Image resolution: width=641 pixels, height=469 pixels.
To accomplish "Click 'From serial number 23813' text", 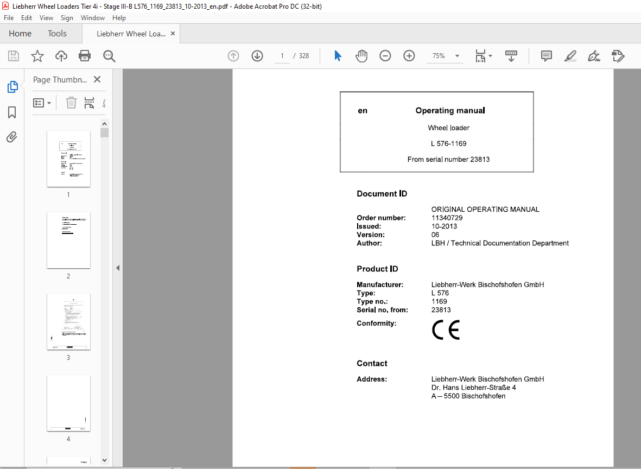I will click(x=448, y=160).
